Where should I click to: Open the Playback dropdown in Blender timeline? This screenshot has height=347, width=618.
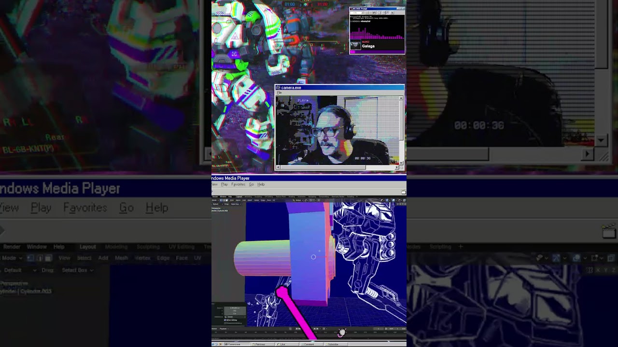(224, 329)
